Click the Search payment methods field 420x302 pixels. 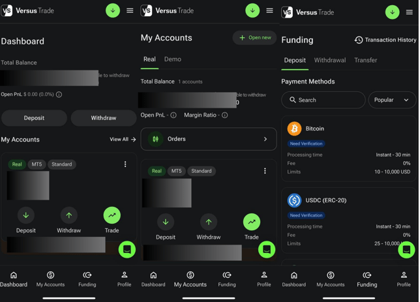pyautogui.click(x=323, y=100)
